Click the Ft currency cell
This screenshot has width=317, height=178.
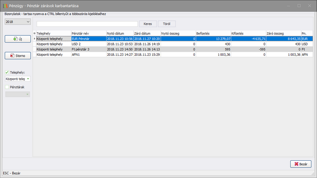(307, 49)
